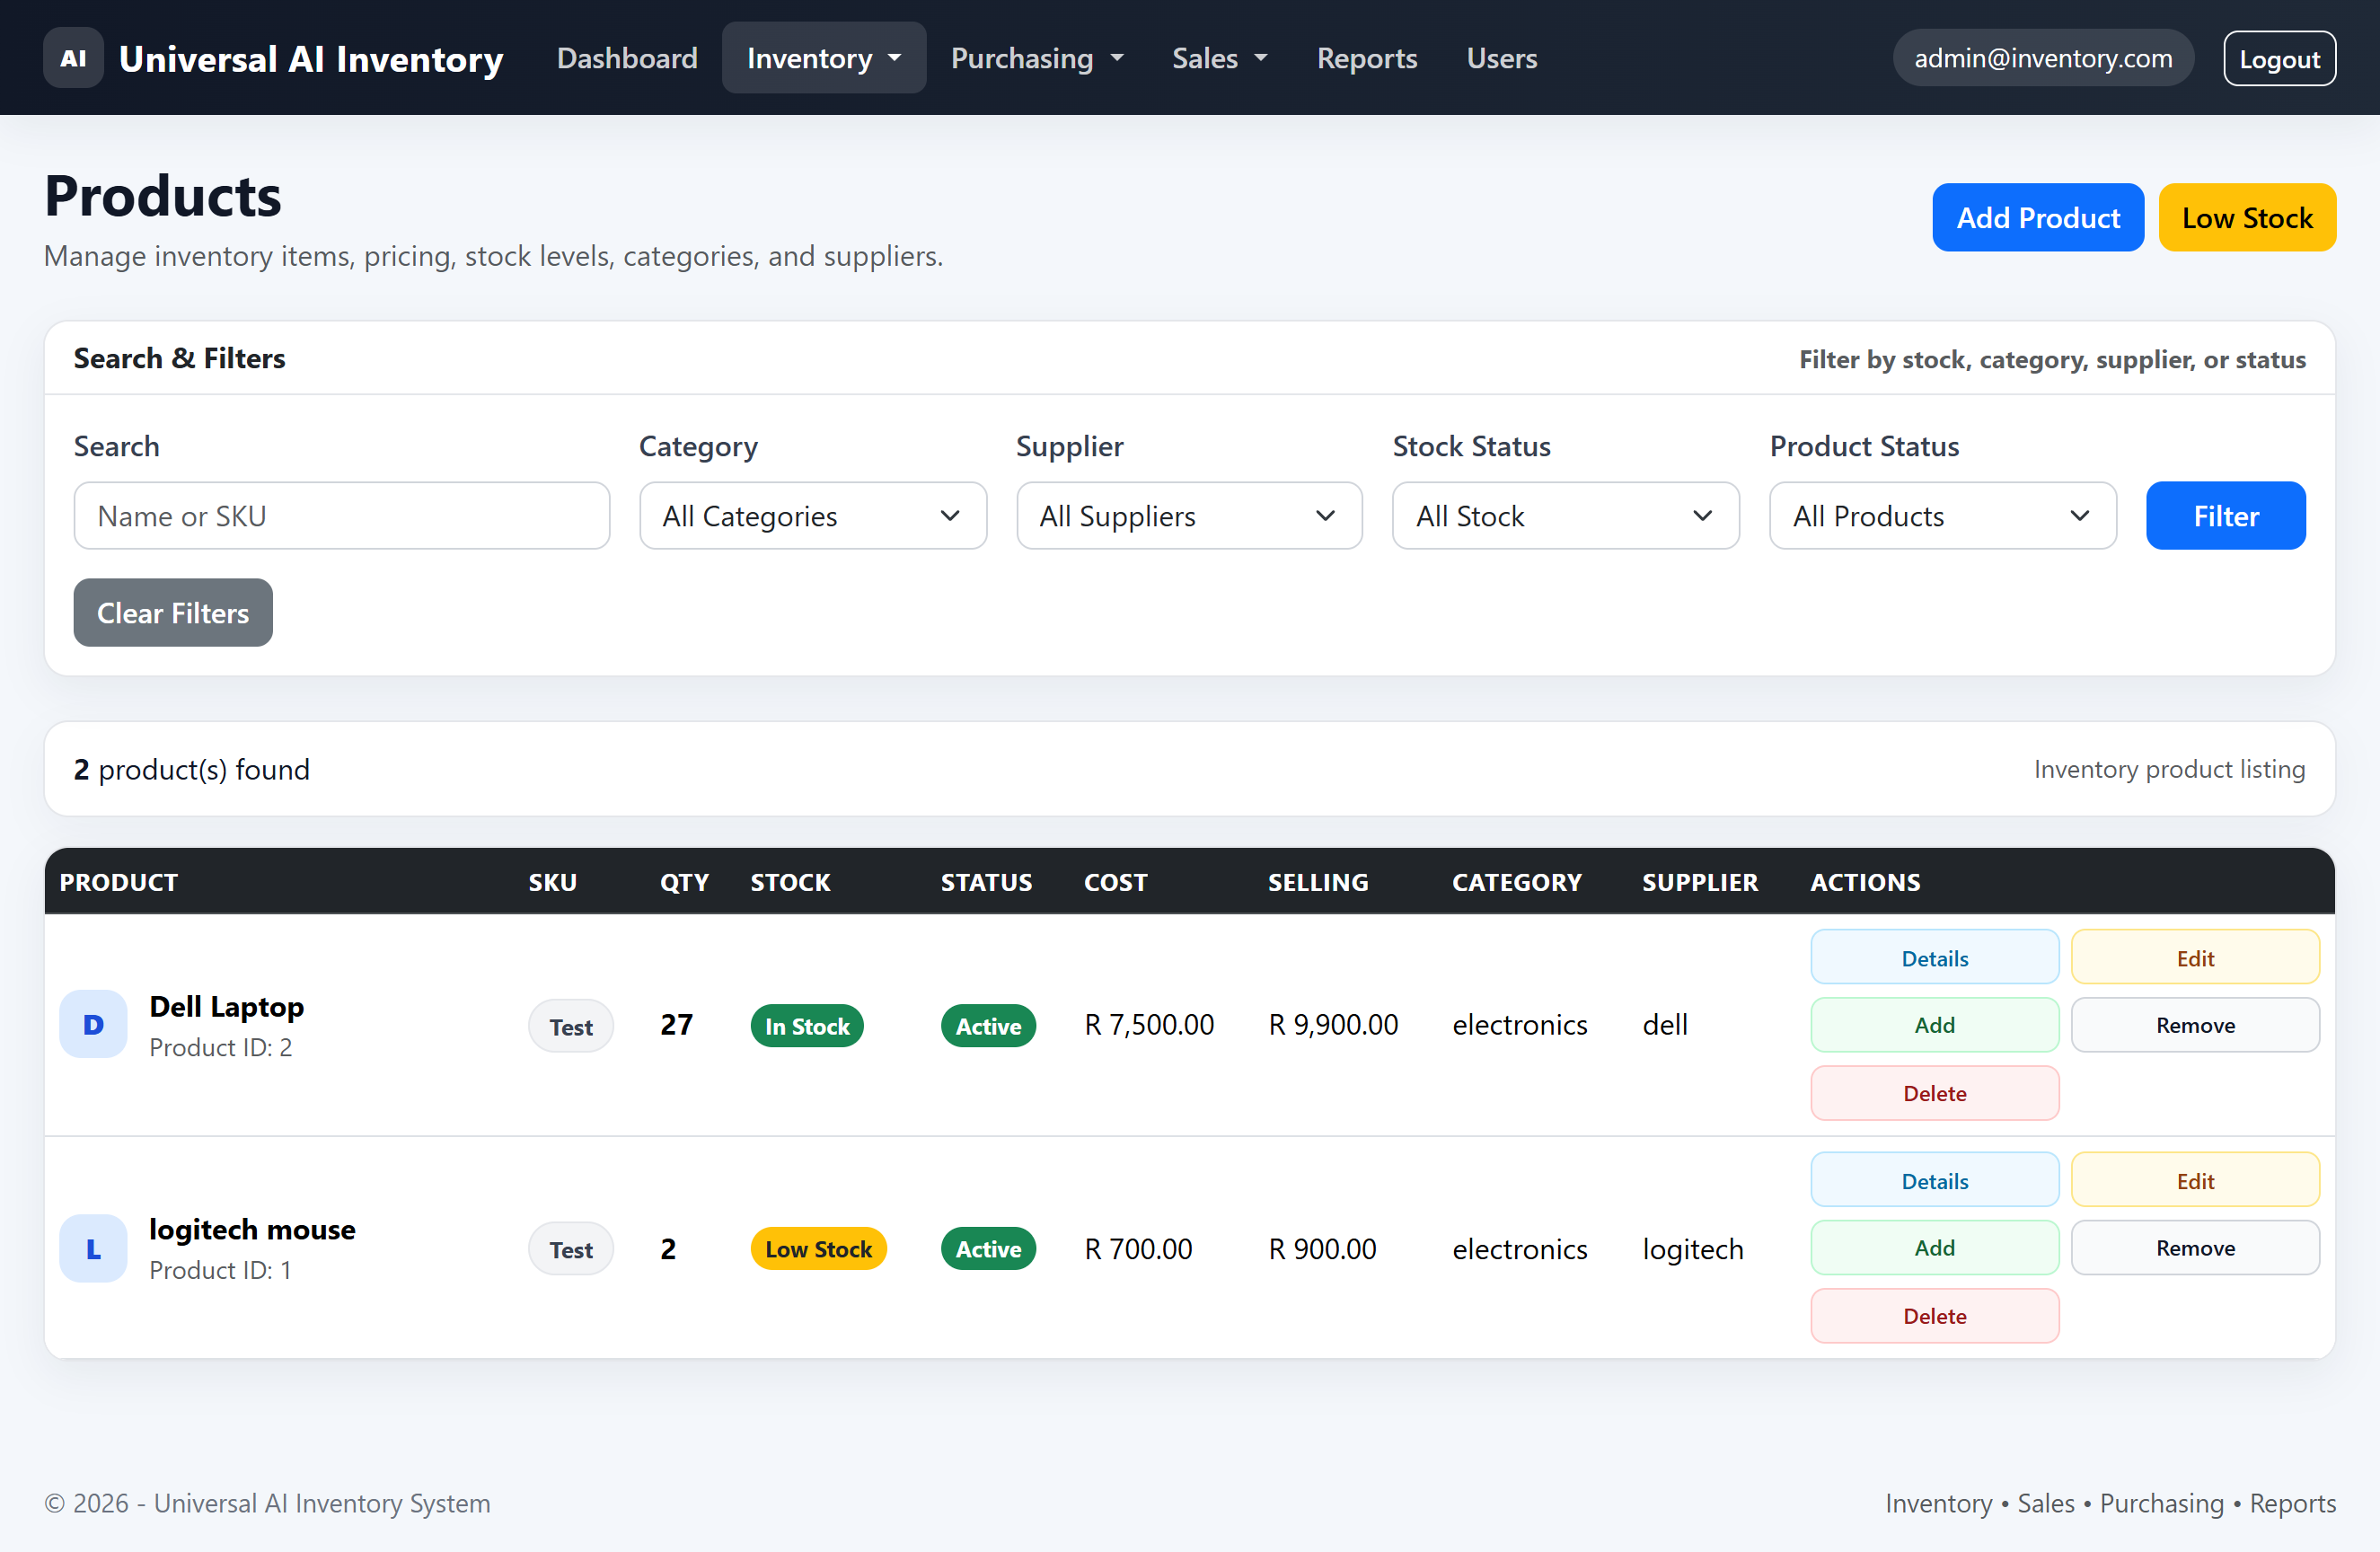Click the Dell Laptop D avatar
This screenshot has height=1552, width=2380.
(x=93, y=1024)
